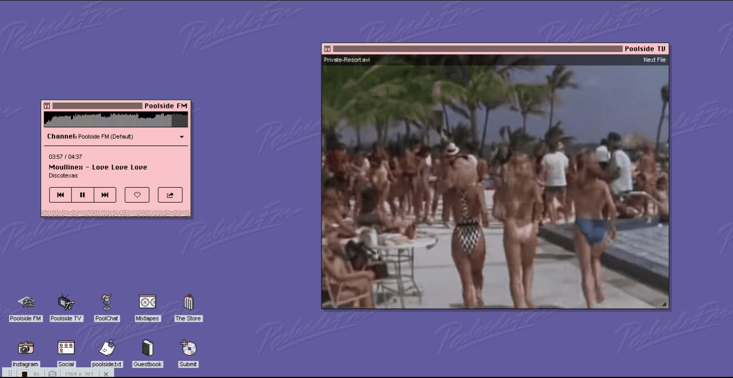
Task: Favorite the song with the heart button
Action: click(x=137, y=195)
